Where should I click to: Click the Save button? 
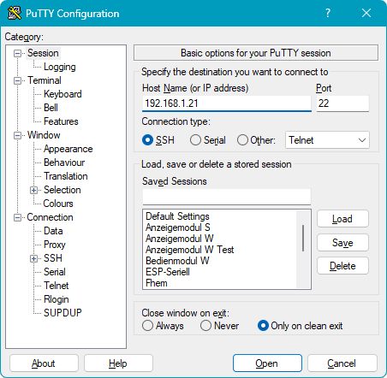tap(342, 243)
